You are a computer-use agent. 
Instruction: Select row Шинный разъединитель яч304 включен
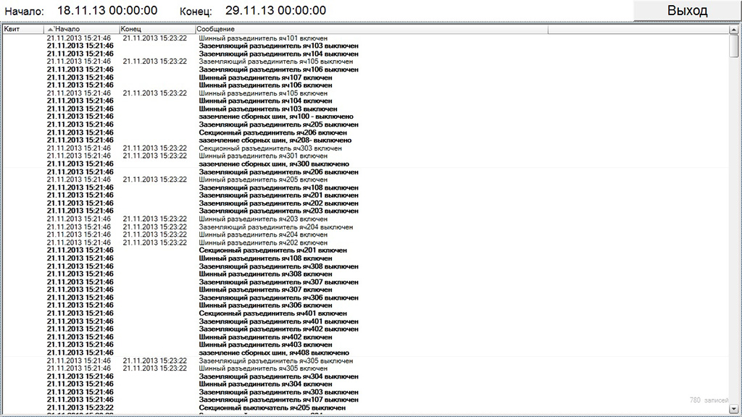click(x=365, y=384)
